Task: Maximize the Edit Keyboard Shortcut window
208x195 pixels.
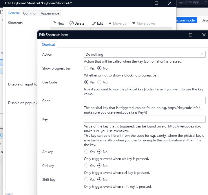Action: 156,3
